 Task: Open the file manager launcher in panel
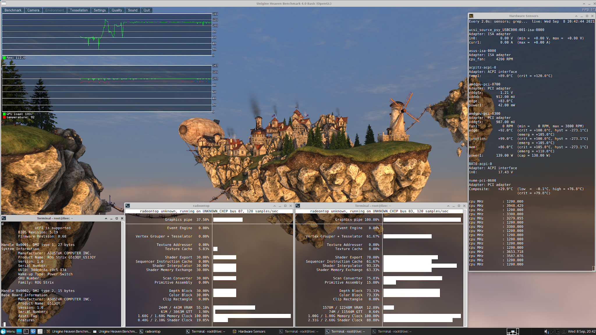tap(40, 331)
